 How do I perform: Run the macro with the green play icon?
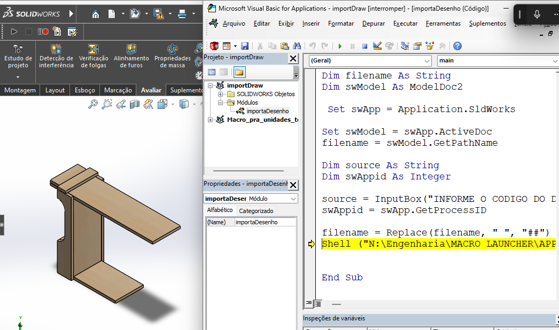[340, 46]
